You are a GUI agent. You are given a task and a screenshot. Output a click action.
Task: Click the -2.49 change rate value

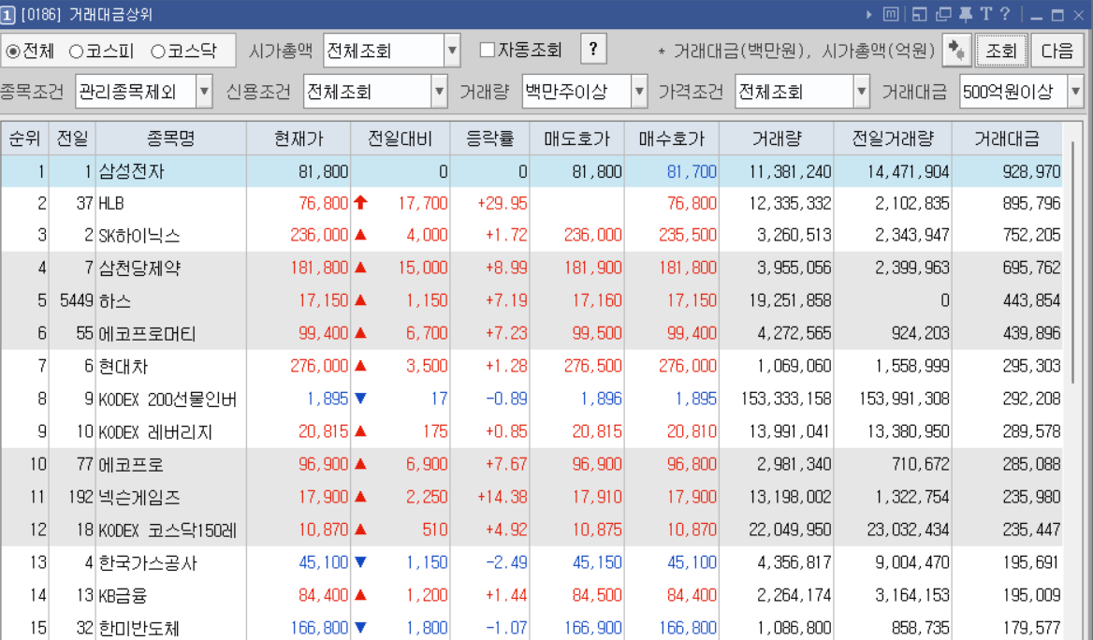coord(506,562)
